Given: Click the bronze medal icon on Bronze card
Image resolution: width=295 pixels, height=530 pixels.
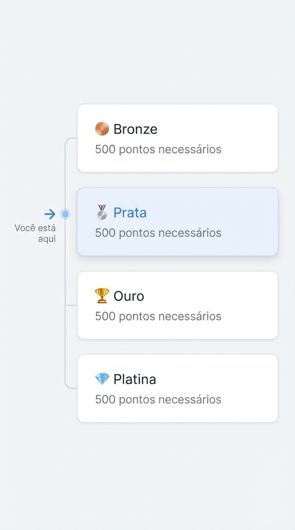Looking at the screenshot, I should click(x=101, y=128).
